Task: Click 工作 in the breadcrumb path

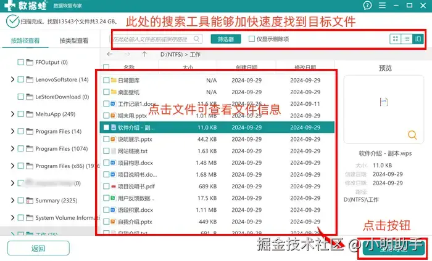Action: click(195, 54)
